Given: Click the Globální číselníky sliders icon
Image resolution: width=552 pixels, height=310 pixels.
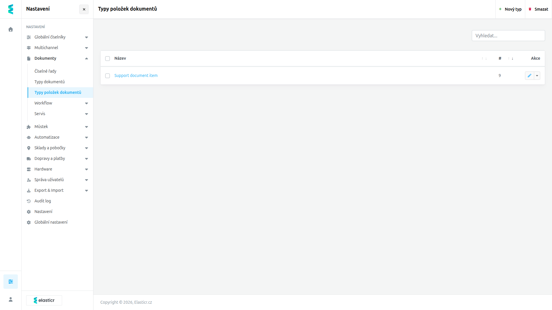Looking at the screenshot, I should (29, 37).
